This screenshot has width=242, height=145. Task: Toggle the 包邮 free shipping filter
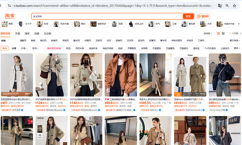(x=120, y=48)
